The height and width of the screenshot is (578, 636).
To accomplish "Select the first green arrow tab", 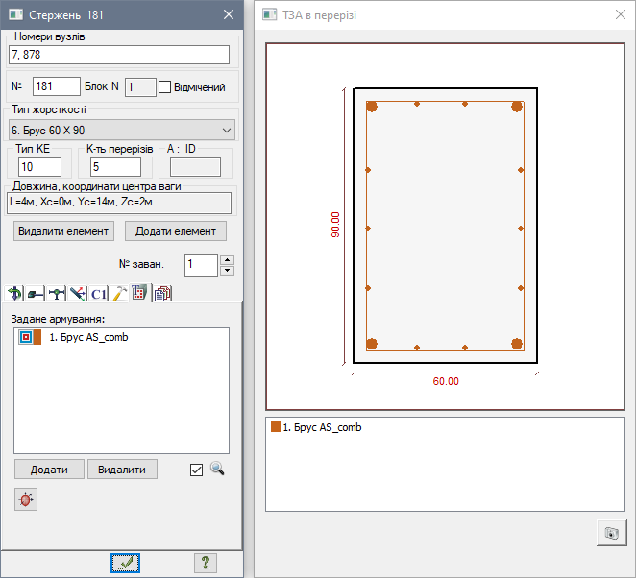I will coord(14,294).
